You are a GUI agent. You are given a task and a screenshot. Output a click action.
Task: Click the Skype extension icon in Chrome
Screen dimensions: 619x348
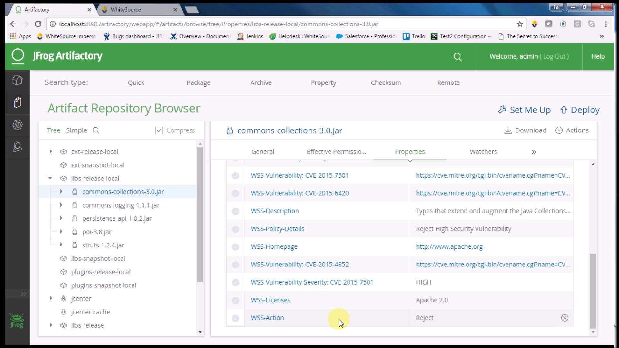pos(592,24)
